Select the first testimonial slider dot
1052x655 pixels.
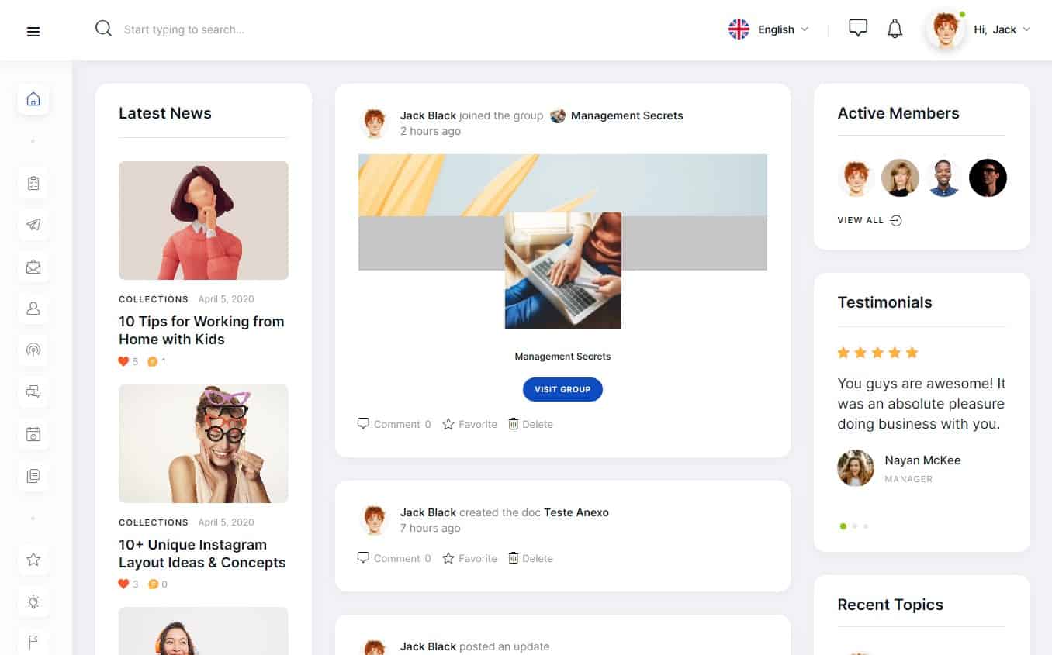[x=843, y=526]
